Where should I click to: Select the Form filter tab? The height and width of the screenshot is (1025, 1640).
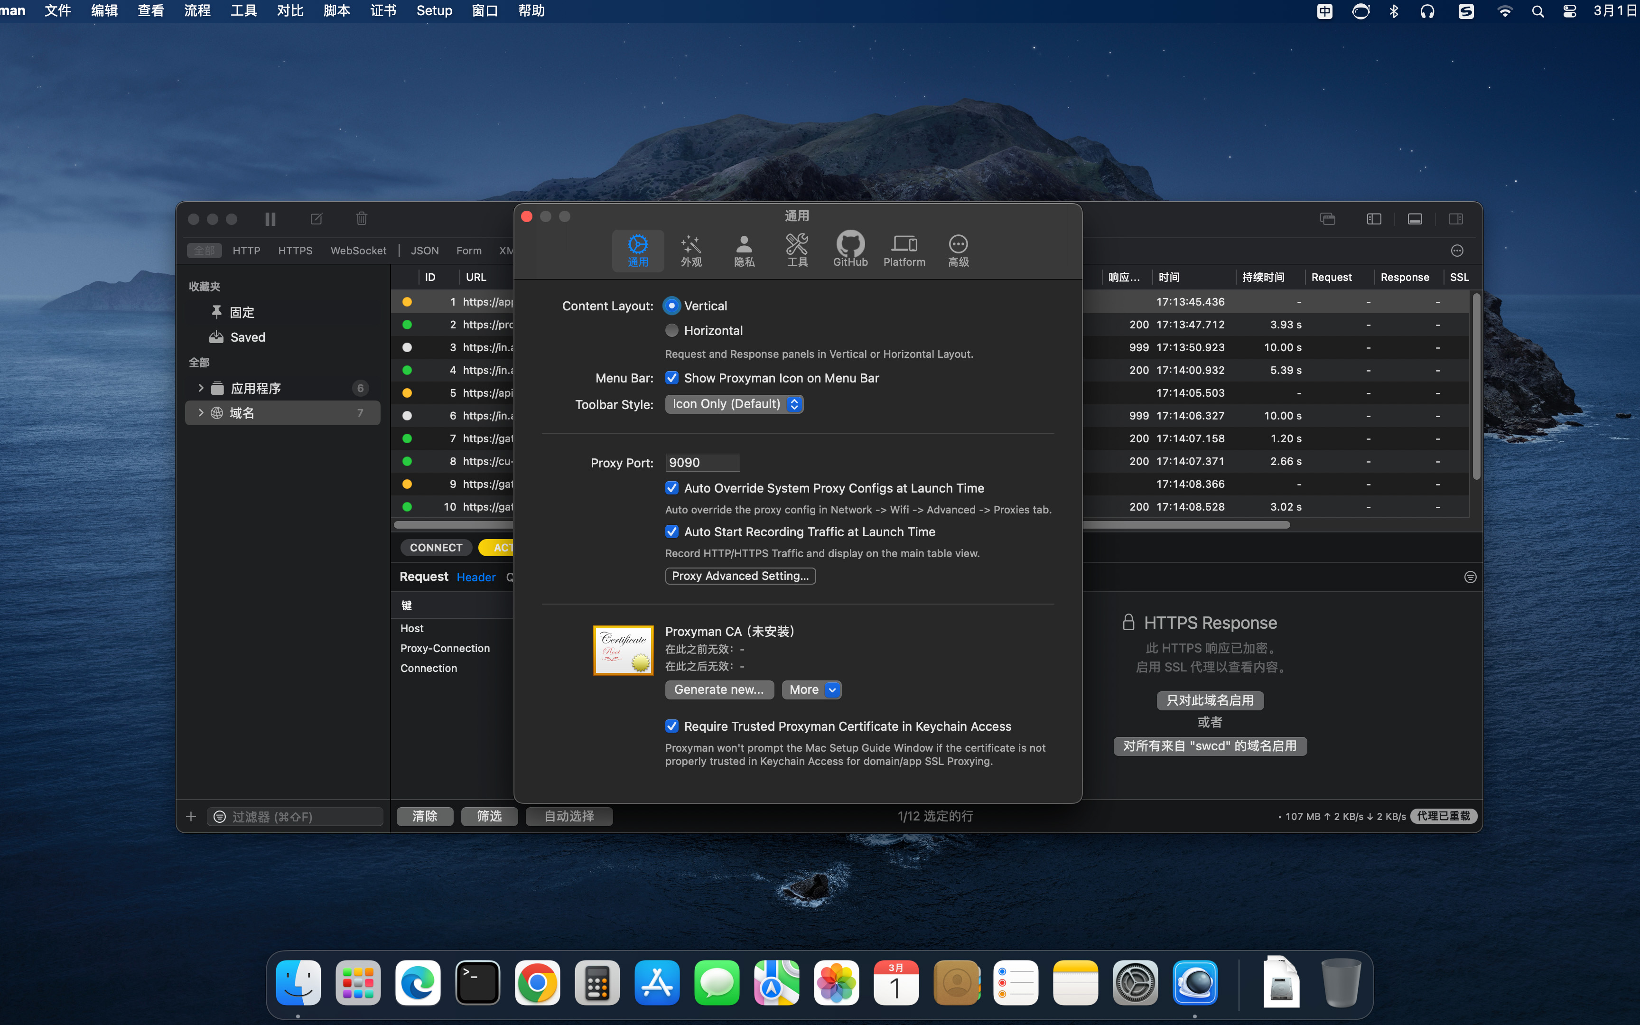(468, 251)
